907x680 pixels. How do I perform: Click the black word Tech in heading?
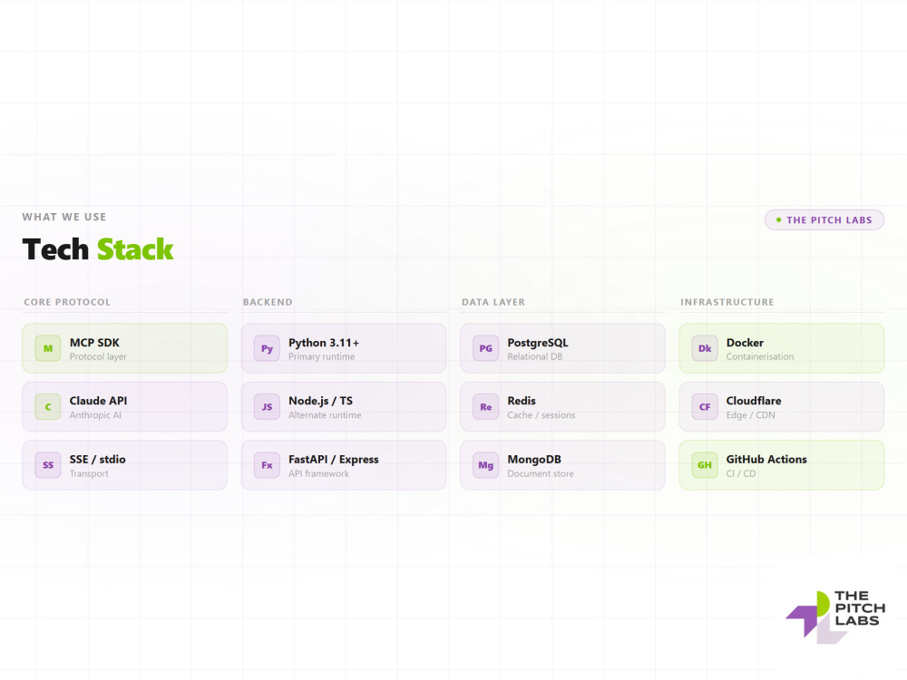pos(55,250)
